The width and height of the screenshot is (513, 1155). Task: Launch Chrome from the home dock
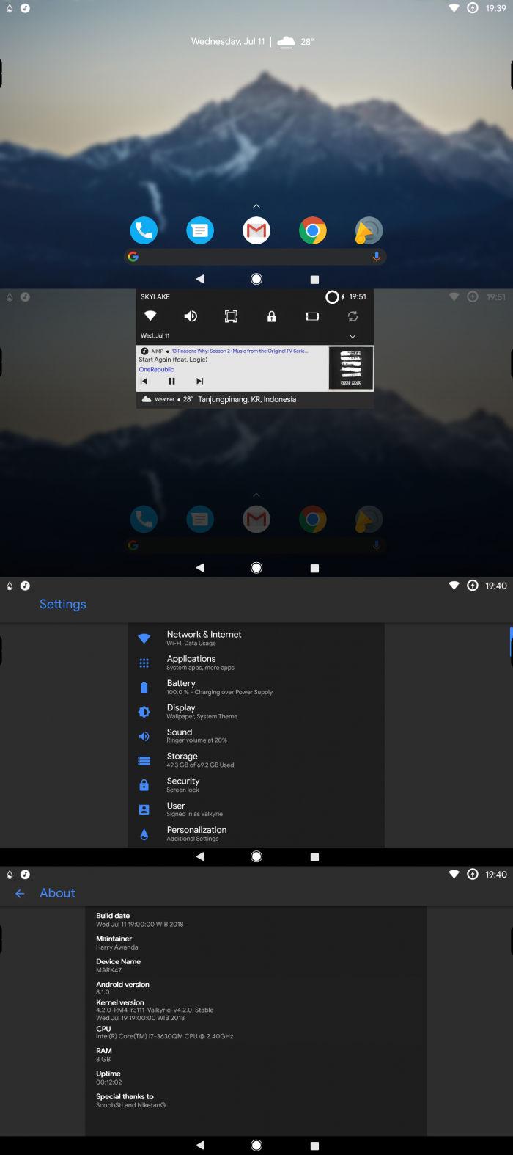[x=313, y=231]
